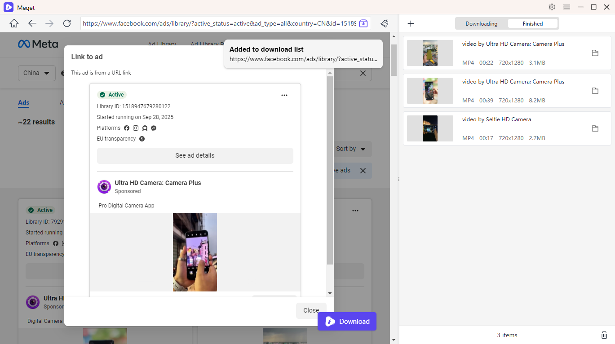This screenshot has height=344, width=615.
Task: Open the folder for the first Camera Plus video
Action: (595, 53)
